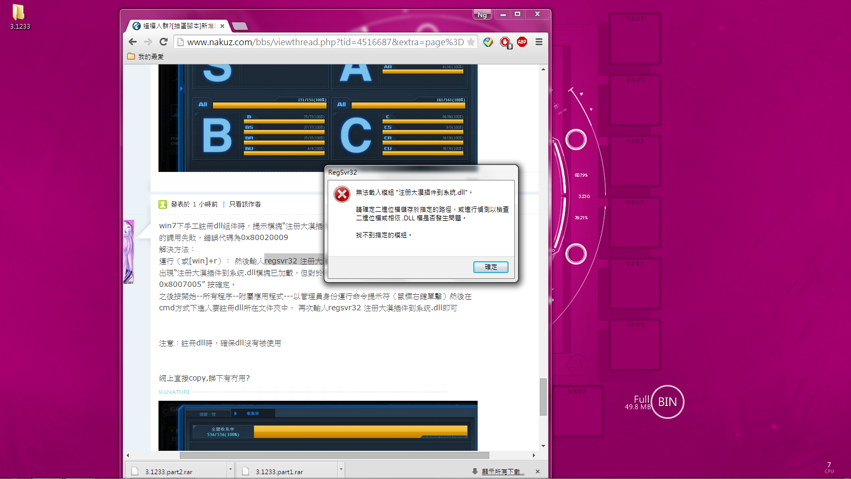This screenshot has height=479, width=851.
Task: Click 確定 in the RegSvr32 dialog
Action: [x=491, y=267]
